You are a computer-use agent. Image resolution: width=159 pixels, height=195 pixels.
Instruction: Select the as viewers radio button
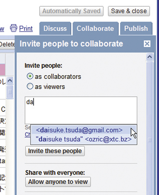pos(30,86)
